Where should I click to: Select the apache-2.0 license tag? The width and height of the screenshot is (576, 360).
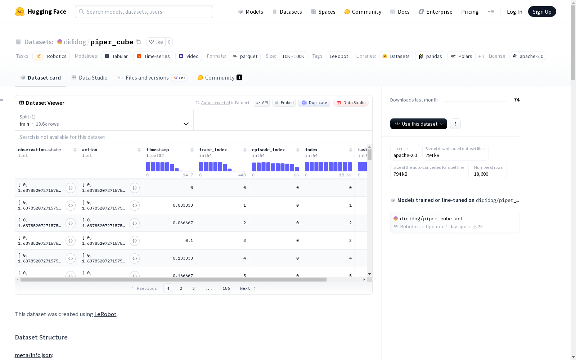click(x=528, y=56)
